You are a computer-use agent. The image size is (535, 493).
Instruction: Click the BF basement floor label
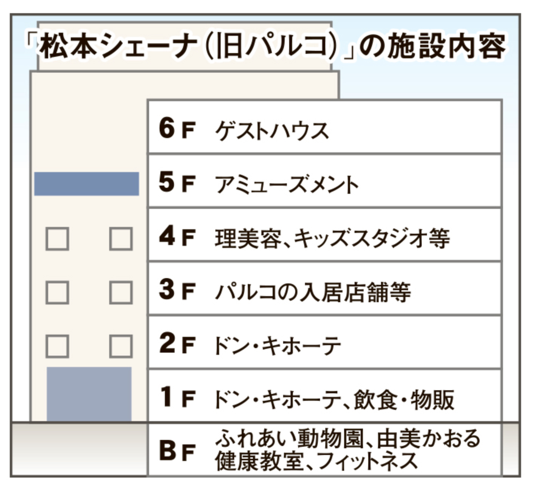pos(176,451)
